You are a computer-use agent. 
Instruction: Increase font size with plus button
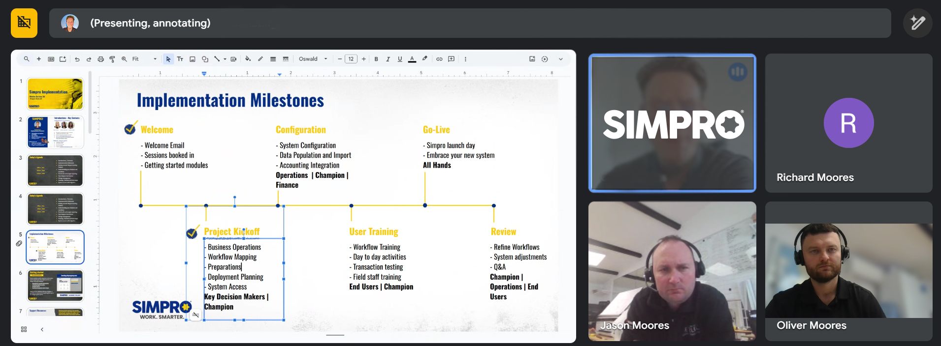[364, 59]
